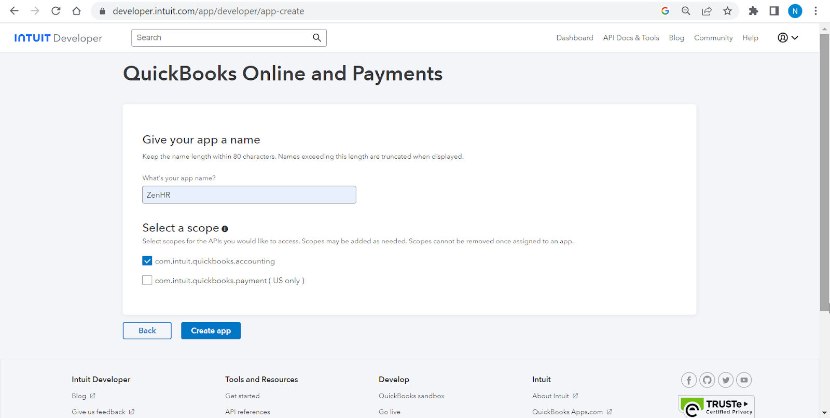830x418 pixels.
Task: Click the Give your app a name heading
Action: tap(201, 140)
